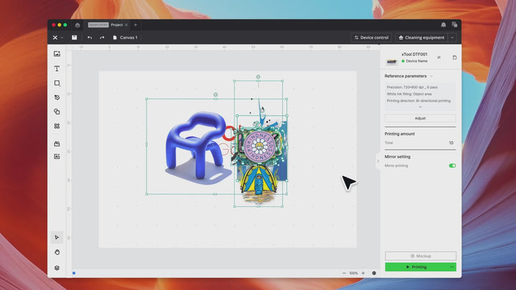
Task: Click the zoom out minus button
Action: click(343, 273)
